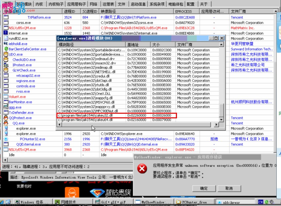Click the csrss.exe process icon
Image resolution: width=281 pixels, height=206 pixels.
6,23
